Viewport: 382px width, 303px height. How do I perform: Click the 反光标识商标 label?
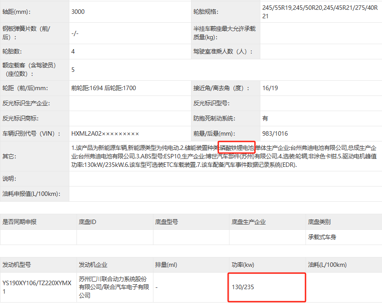[x=21, y=118]
